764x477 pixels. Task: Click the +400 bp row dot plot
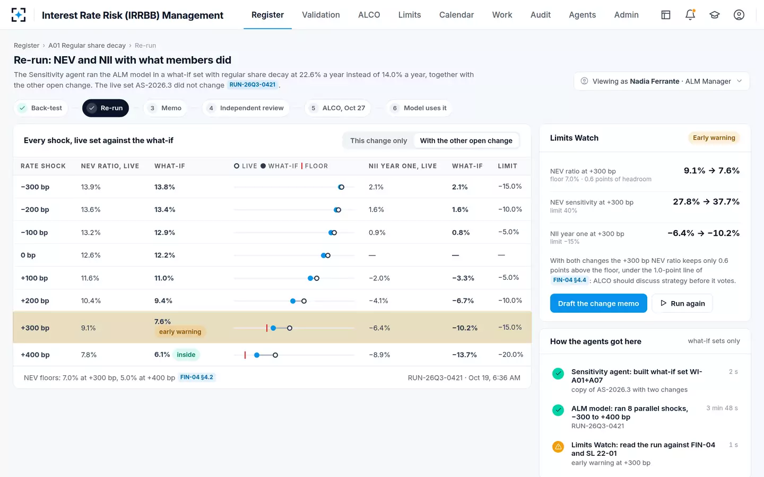coord(294,355)
